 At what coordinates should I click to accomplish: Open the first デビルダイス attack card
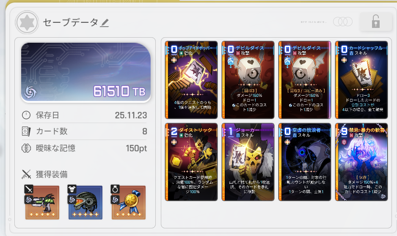[x=248, y=80]
